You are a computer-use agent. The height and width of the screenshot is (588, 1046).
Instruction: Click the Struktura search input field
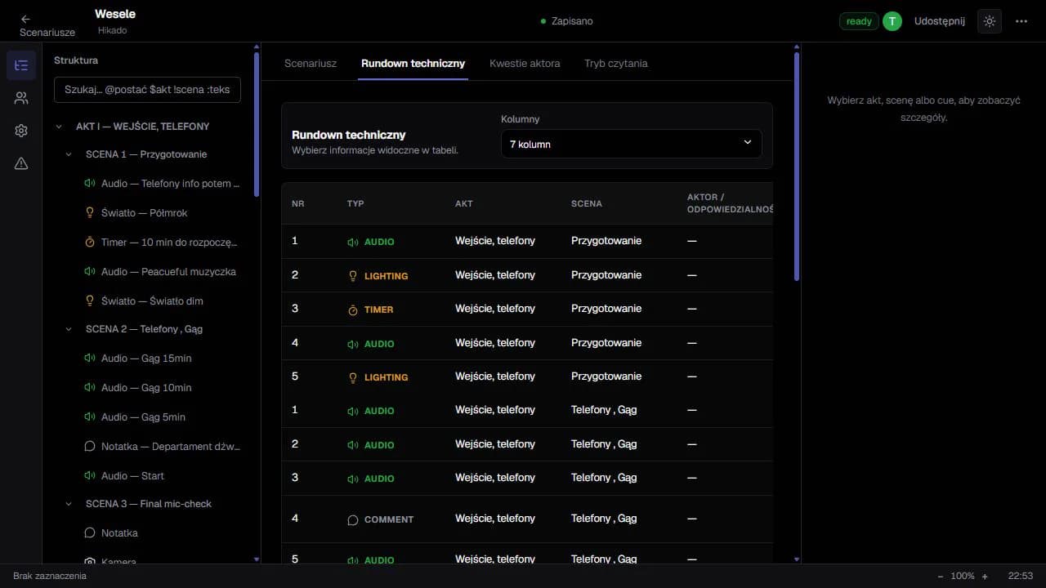pos(147,90)
